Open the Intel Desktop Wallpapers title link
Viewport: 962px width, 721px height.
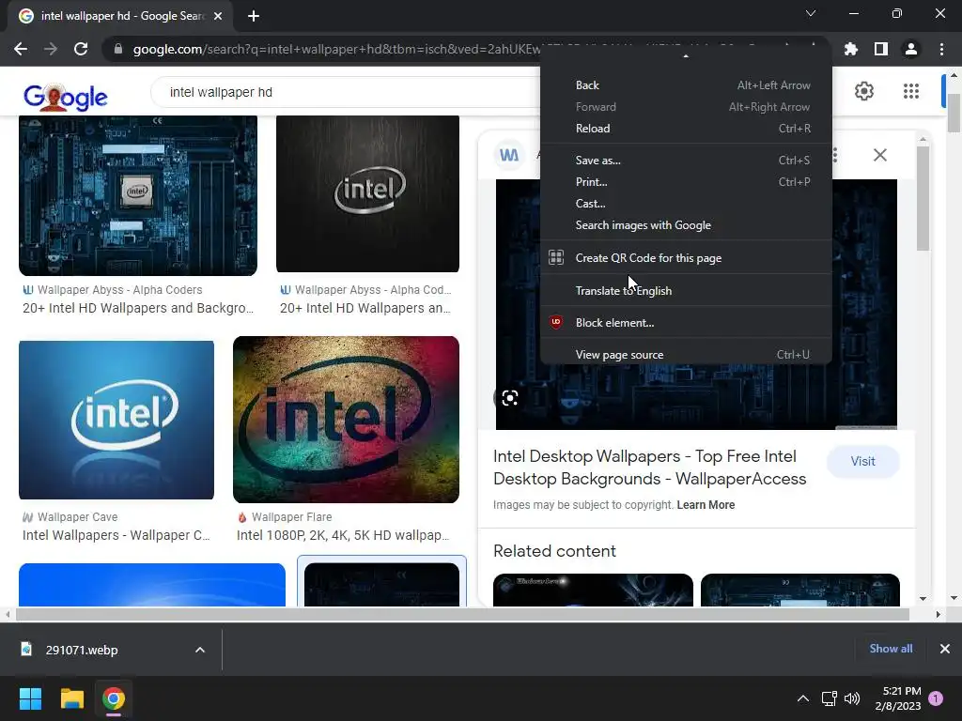click(x=650, y=468)
